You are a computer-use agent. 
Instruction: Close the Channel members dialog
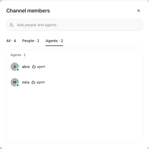139,11
